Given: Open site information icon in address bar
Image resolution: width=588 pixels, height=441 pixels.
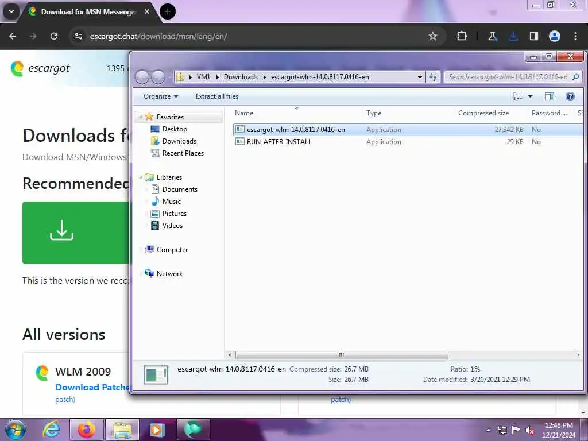Looking at the screenshot, I should (x=78, y=36).
